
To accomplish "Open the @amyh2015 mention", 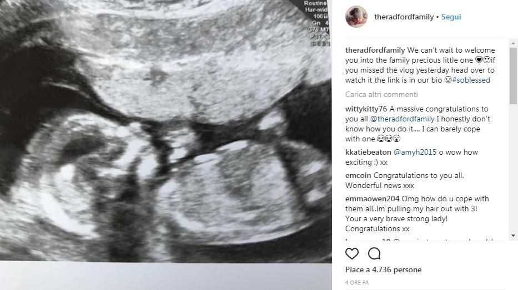I will click(x=415, y=152).
